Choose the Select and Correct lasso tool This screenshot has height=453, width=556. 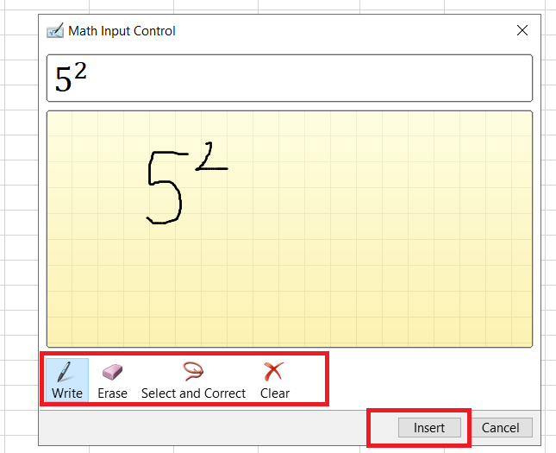[193, 380]
